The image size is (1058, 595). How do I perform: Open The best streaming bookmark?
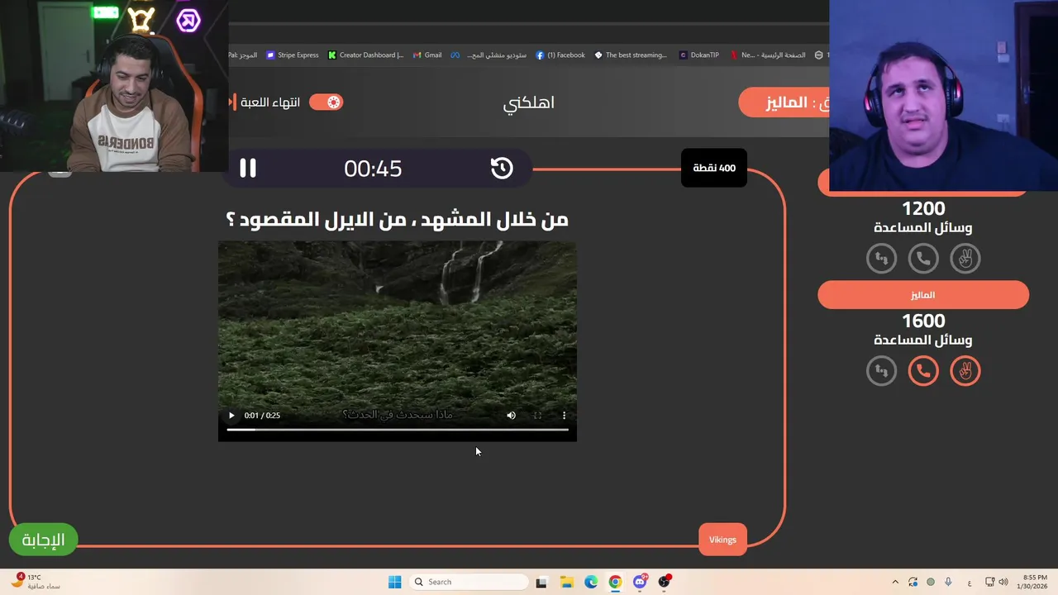(631, 55)
